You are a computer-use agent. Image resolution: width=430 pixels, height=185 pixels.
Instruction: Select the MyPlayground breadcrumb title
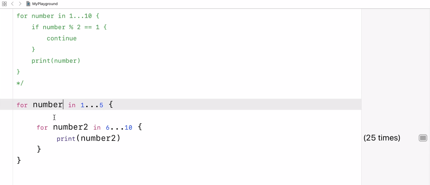click(x=45, y=4)
